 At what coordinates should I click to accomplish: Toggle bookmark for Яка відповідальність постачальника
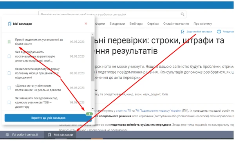9,56
